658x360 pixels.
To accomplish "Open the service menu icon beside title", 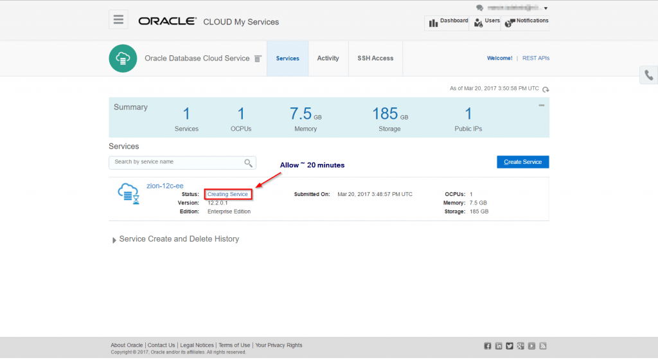I will (x=258, y=59).
